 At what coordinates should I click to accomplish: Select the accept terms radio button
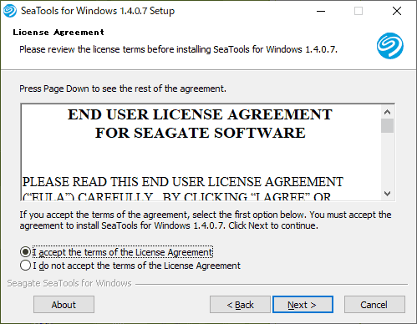[25, 252]
